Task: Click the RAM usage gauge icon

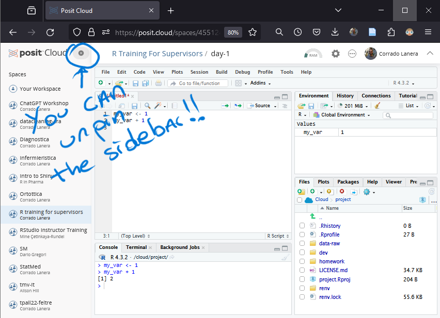Action: click(313, 54)
